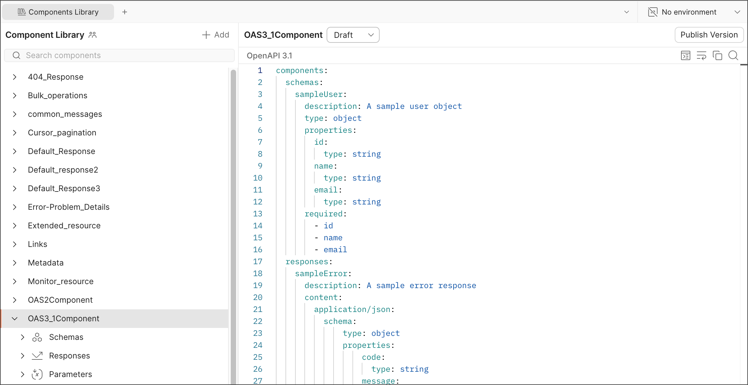This screenshot has height=385, width=748.
Task: Click line number 10 in the gutter
Action: (x=258, y=178)
